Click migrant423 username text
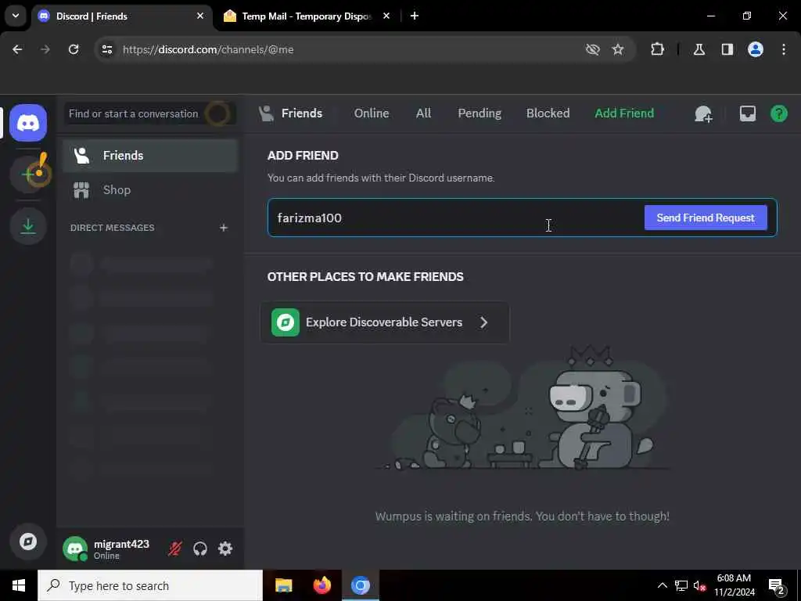This screenshot has width=801, height=601. [121, 544]
